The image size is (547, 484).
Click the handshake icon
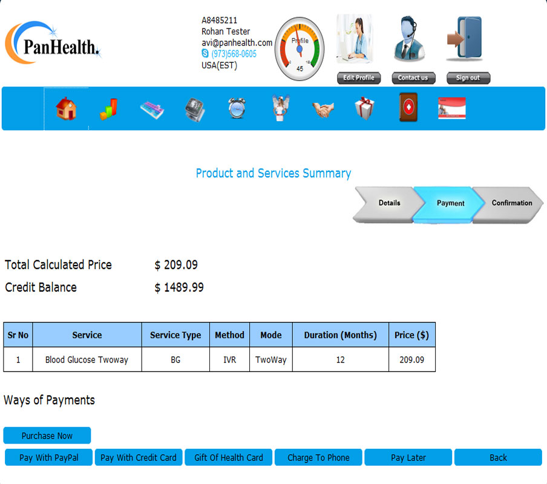[x=323, y=110]
